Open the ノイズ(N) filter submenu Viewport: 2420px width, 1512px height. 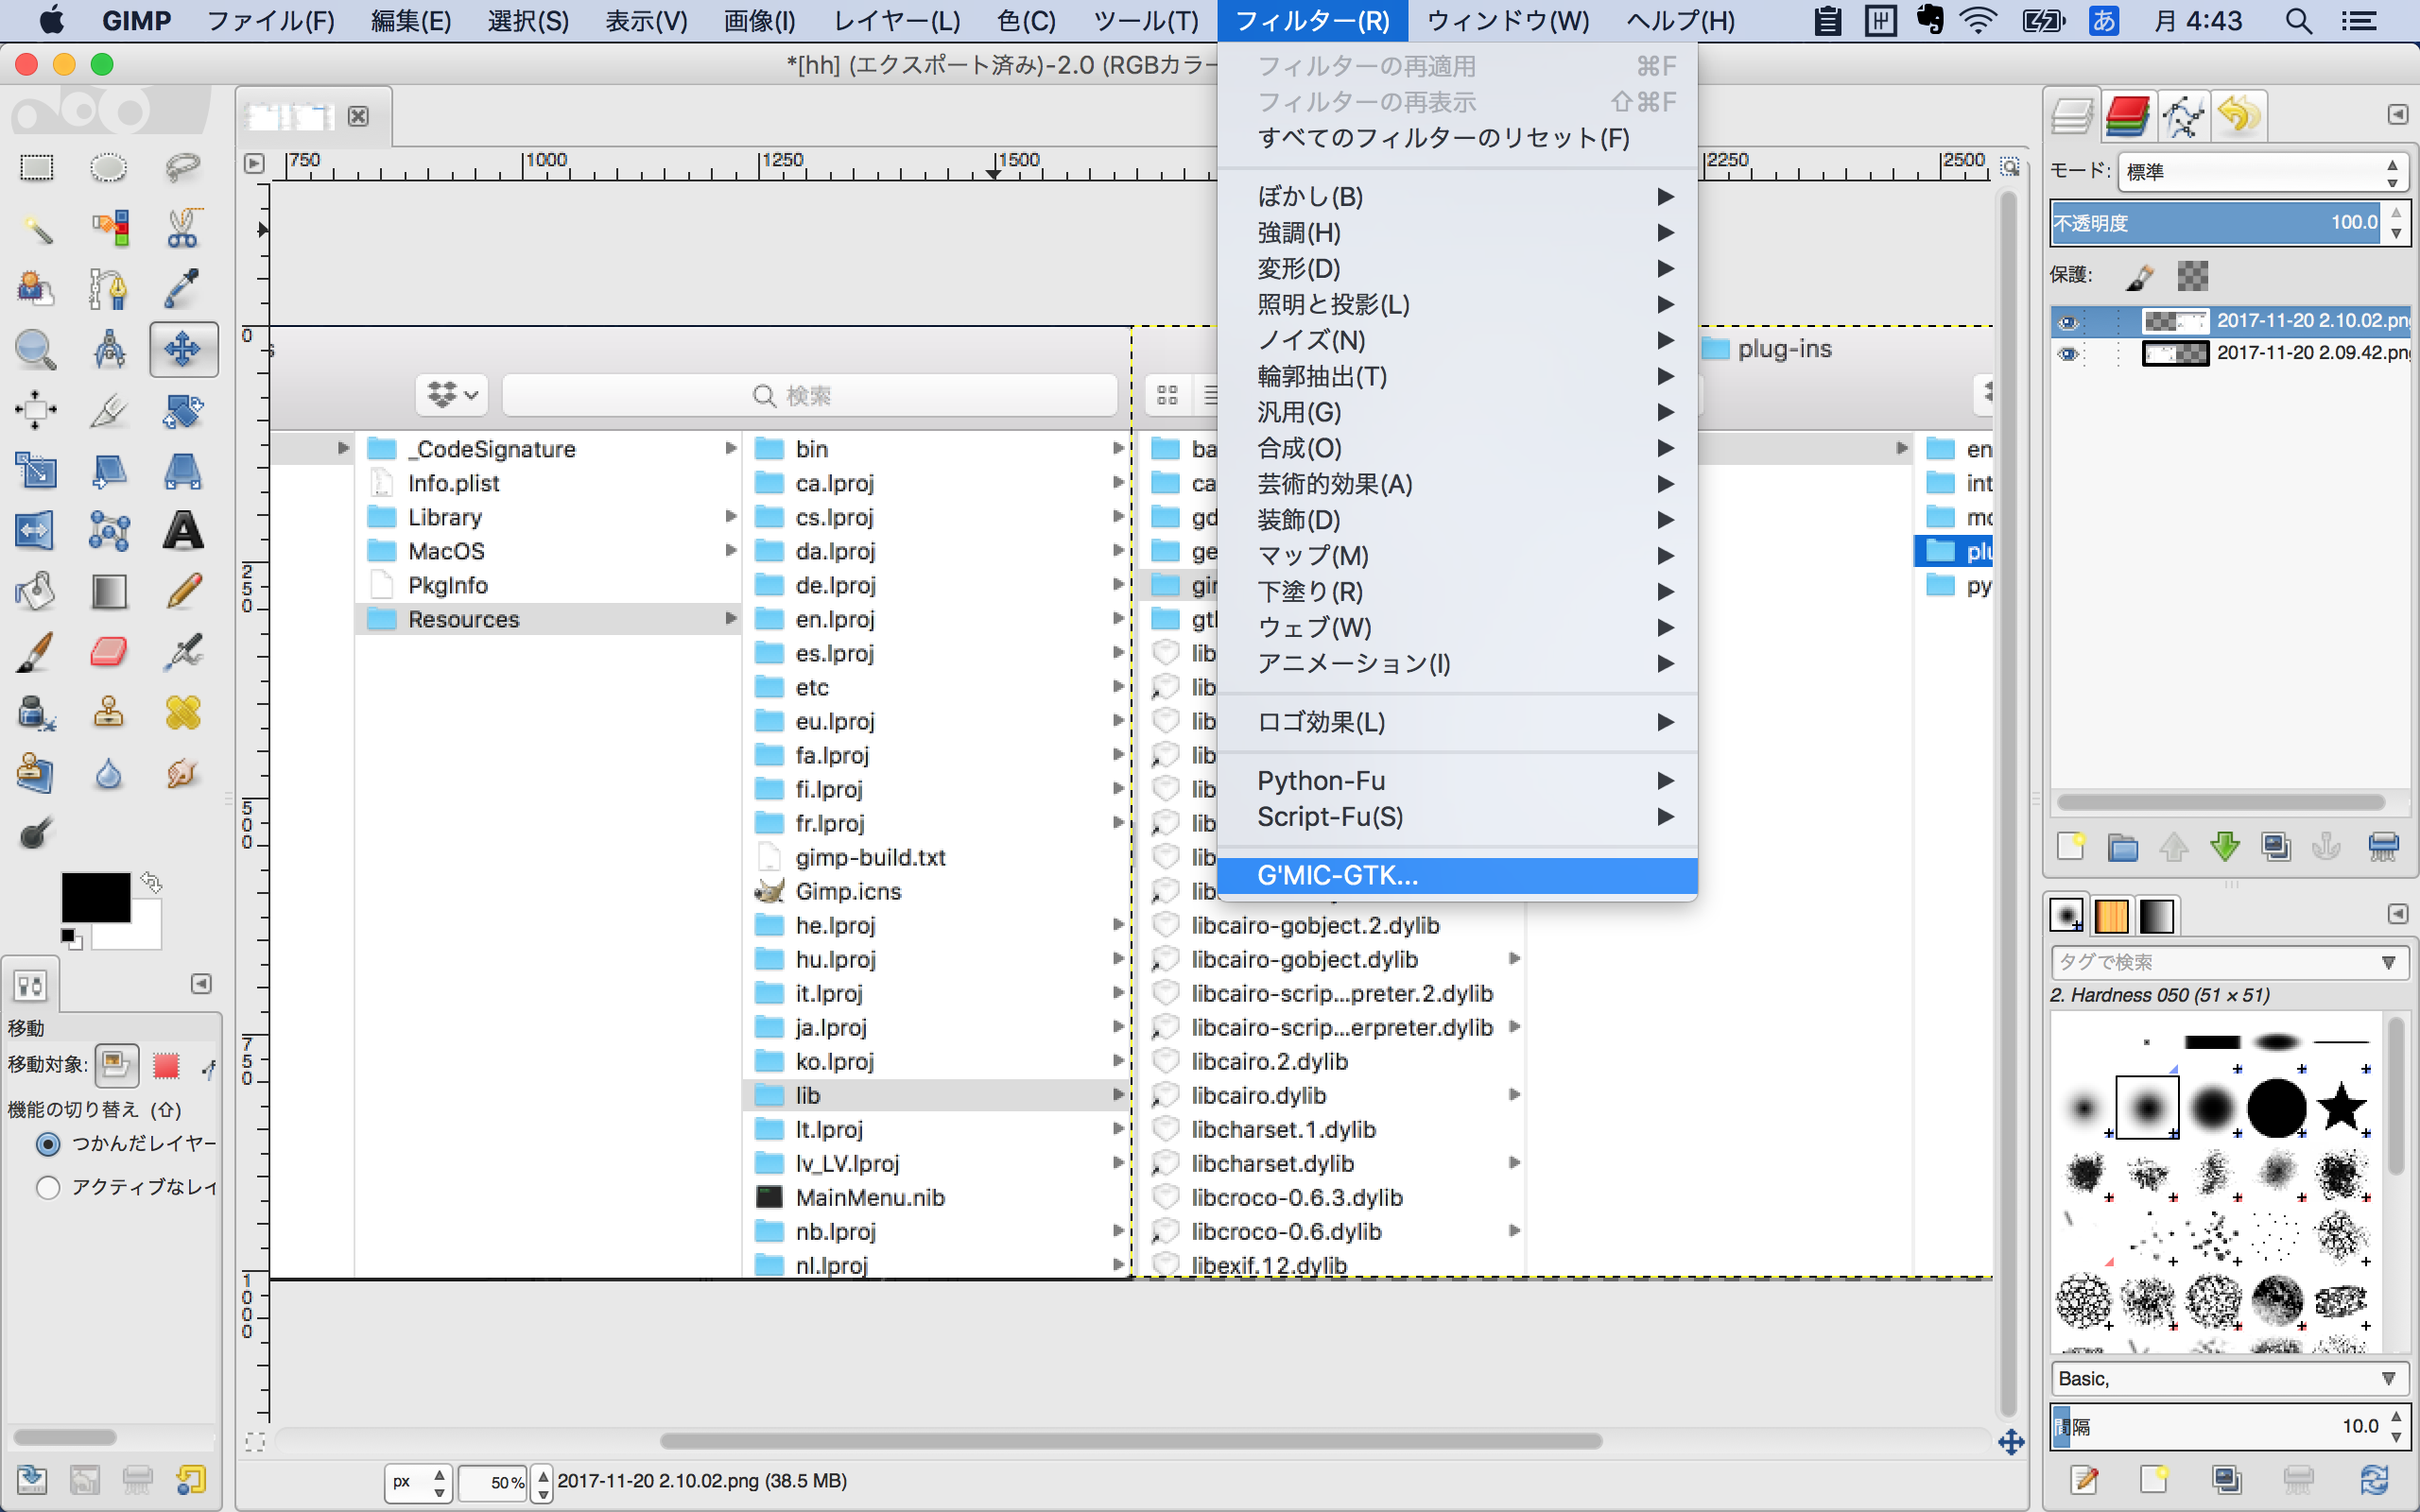[1457, 341]
